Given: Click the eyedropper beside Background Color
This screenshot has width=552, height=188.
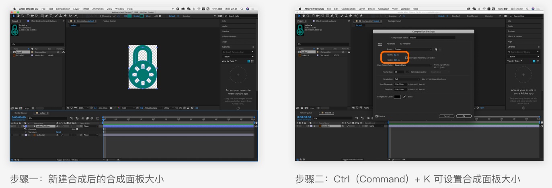Looking at the screenshot, I should pyautogui.click(x=404, y=97).
